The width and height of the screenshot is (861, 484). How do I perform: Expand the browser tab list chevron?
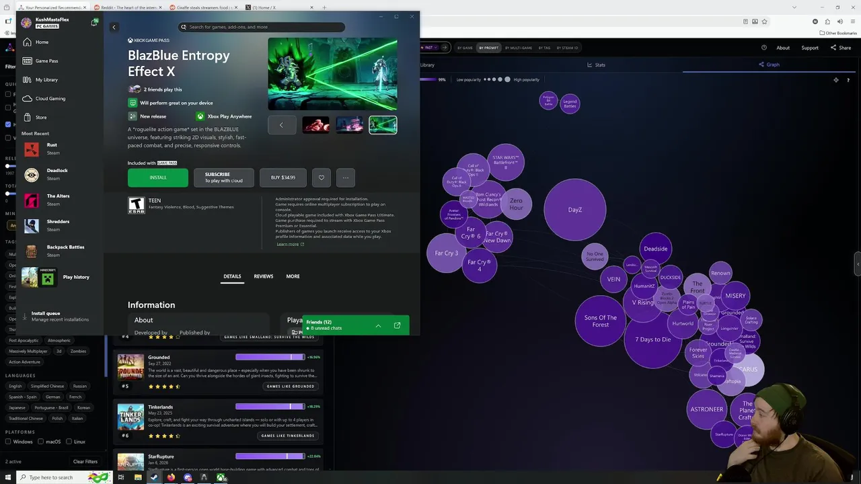click(794, 7)
